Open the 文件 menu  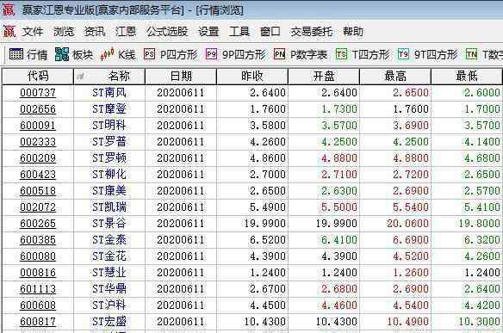33,32
